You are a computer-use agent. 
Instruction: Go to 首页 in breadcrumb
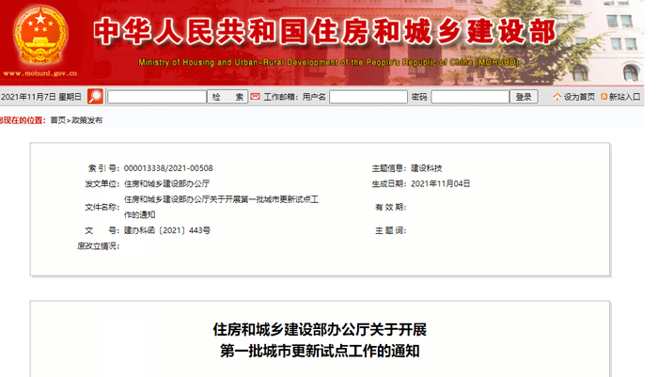(58, 120)
